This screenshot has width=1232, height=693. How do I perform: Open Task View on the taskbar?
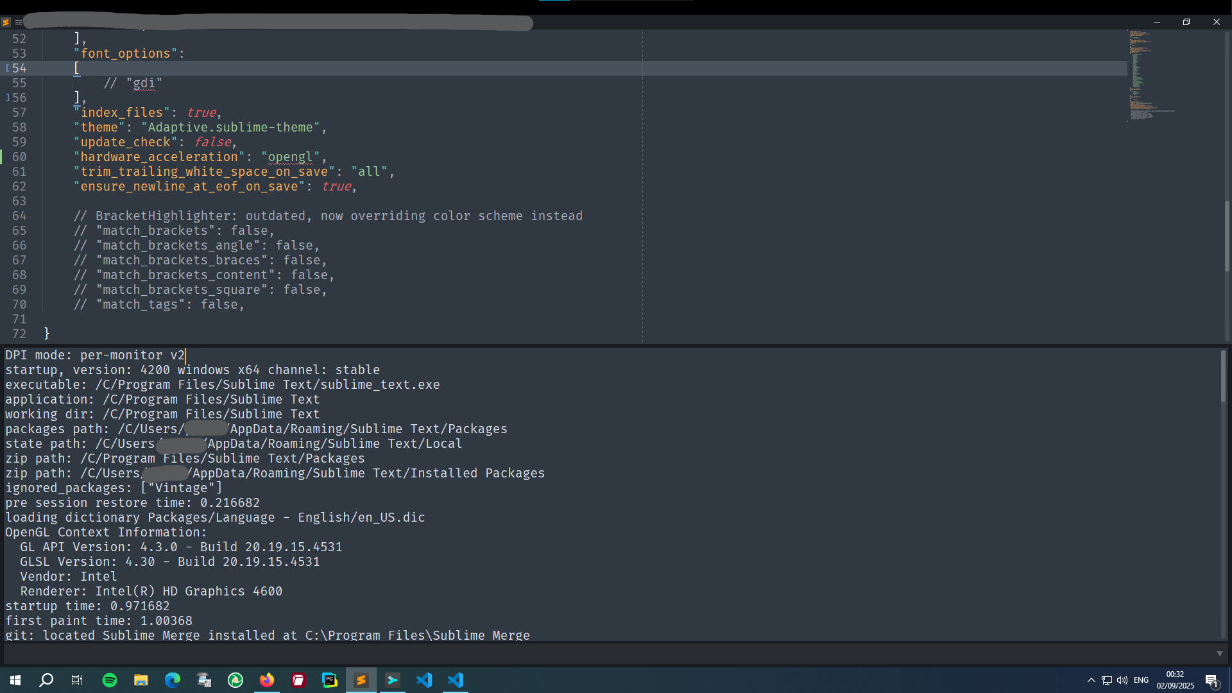[x=77, y=680]
